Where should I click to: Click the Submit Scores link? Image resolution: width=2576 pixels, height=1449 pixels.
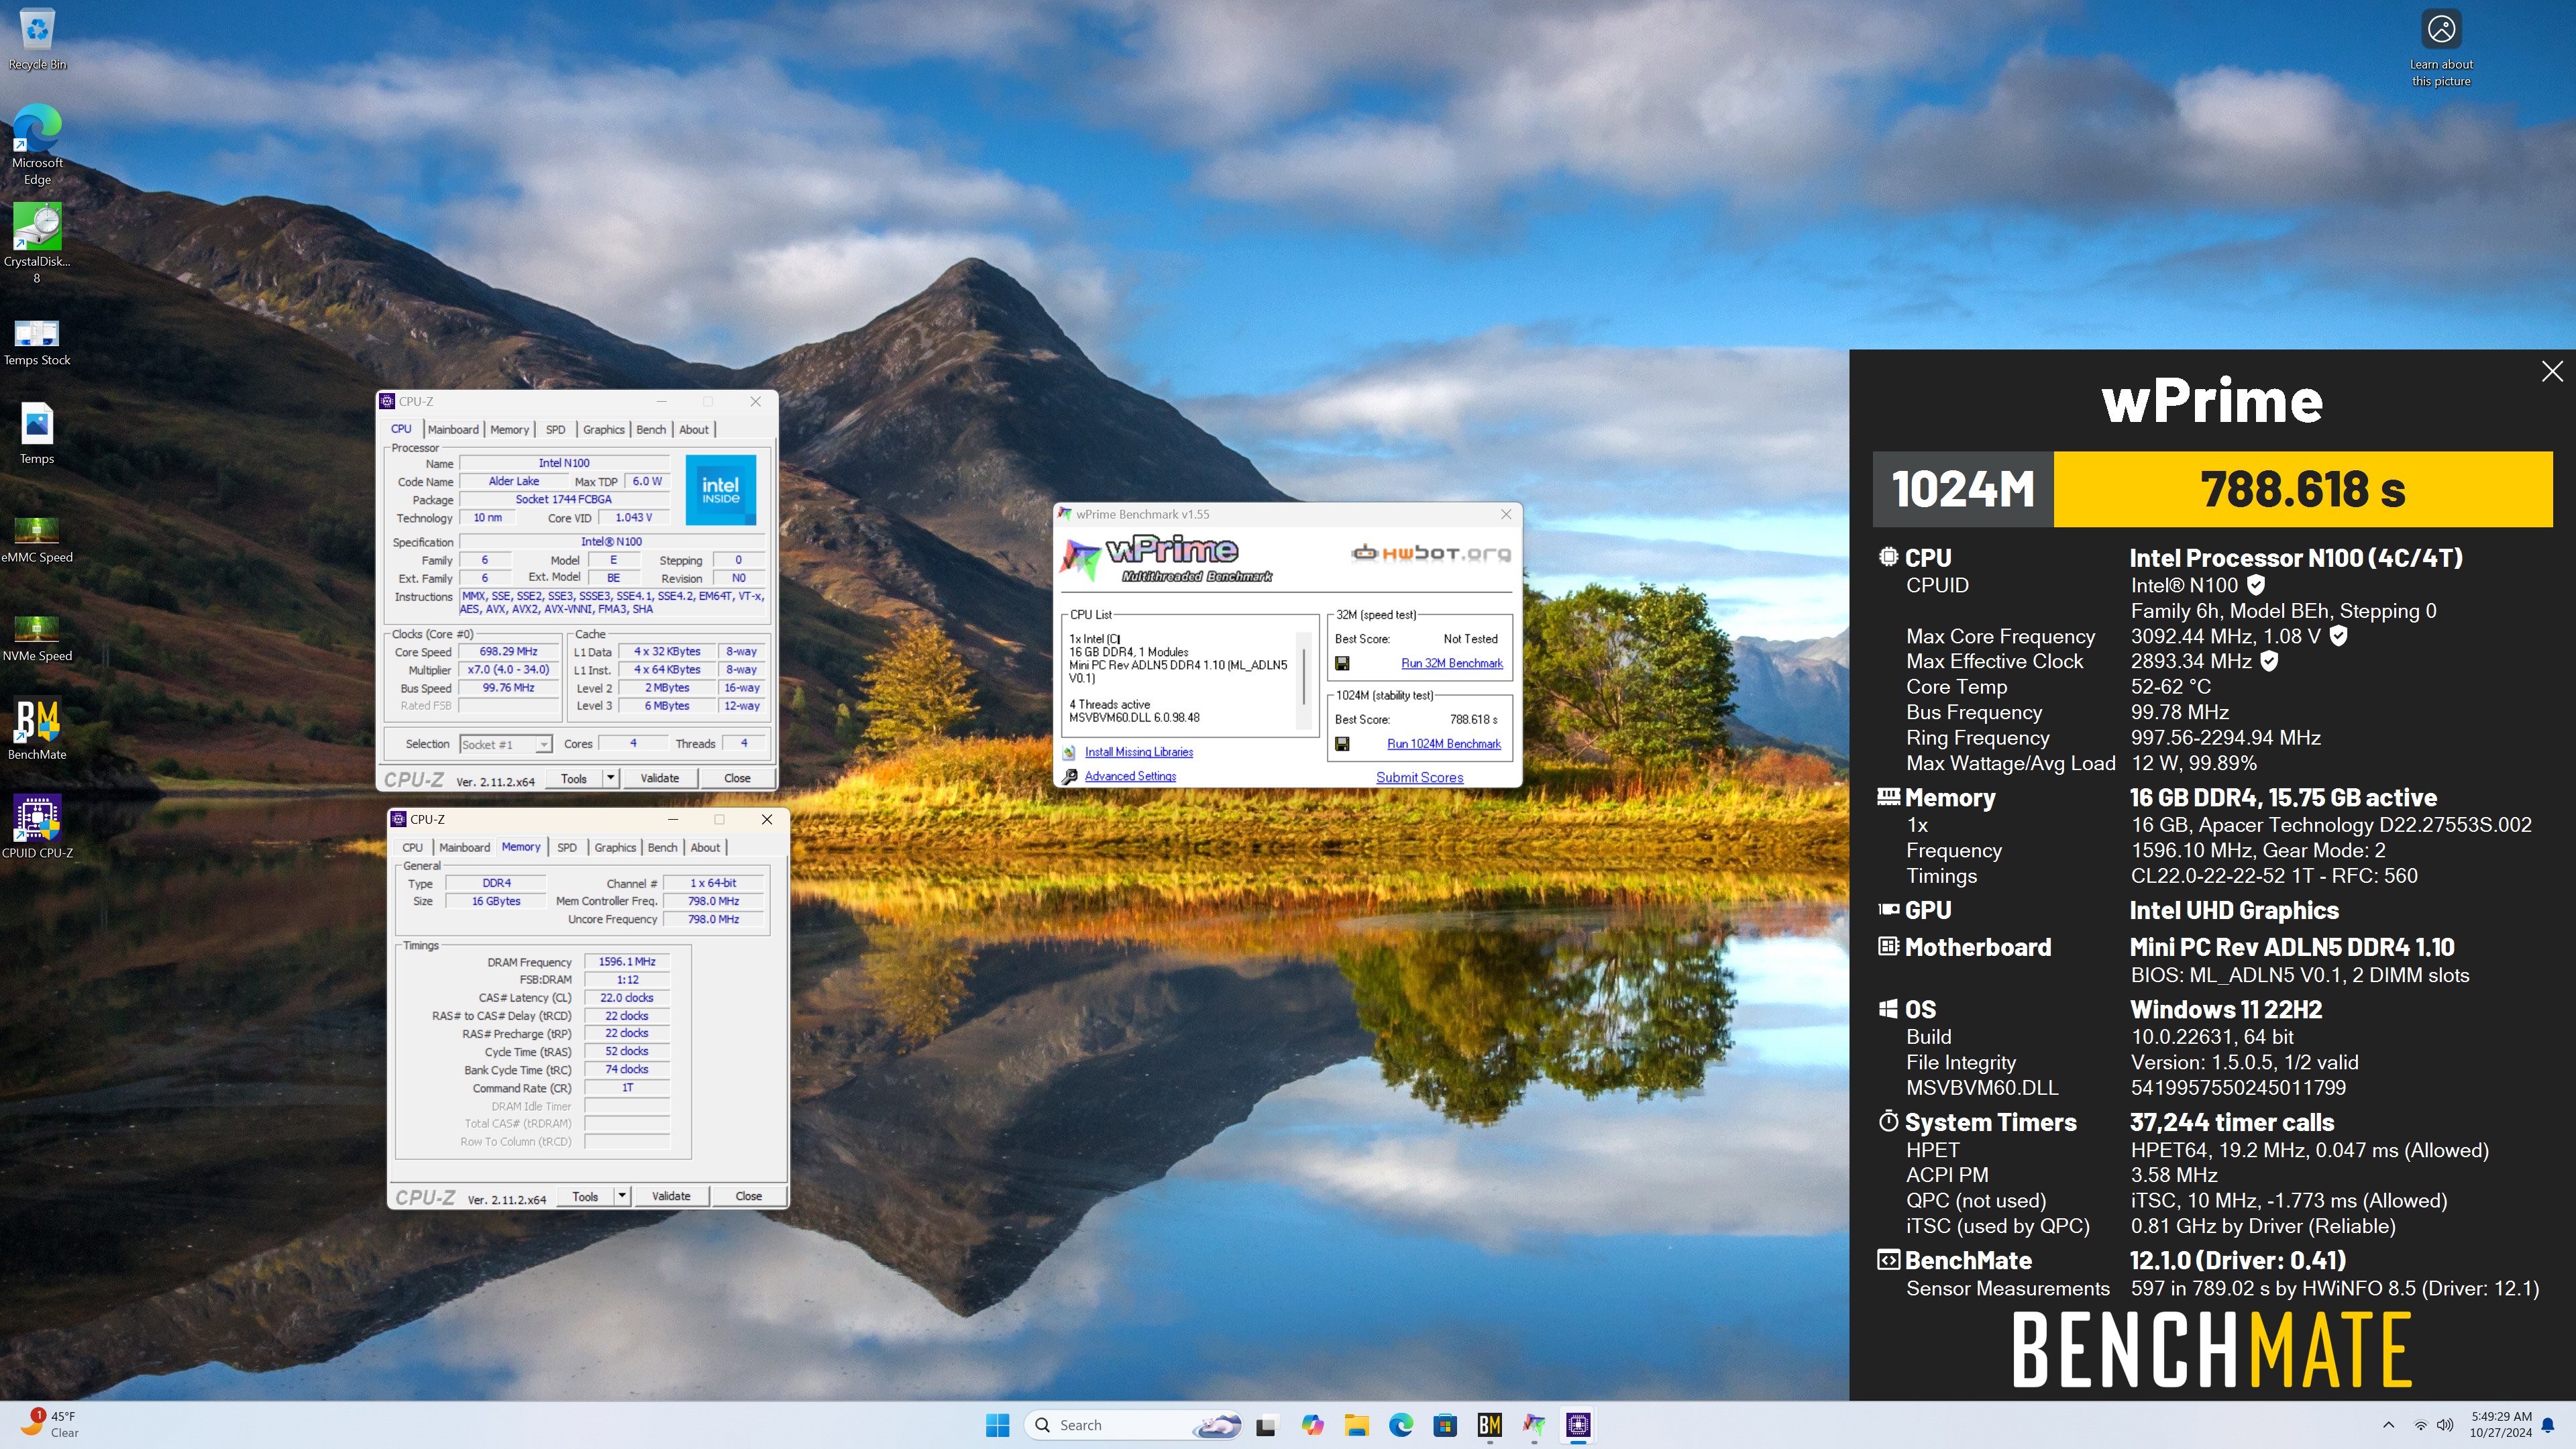coord(1419,777)
